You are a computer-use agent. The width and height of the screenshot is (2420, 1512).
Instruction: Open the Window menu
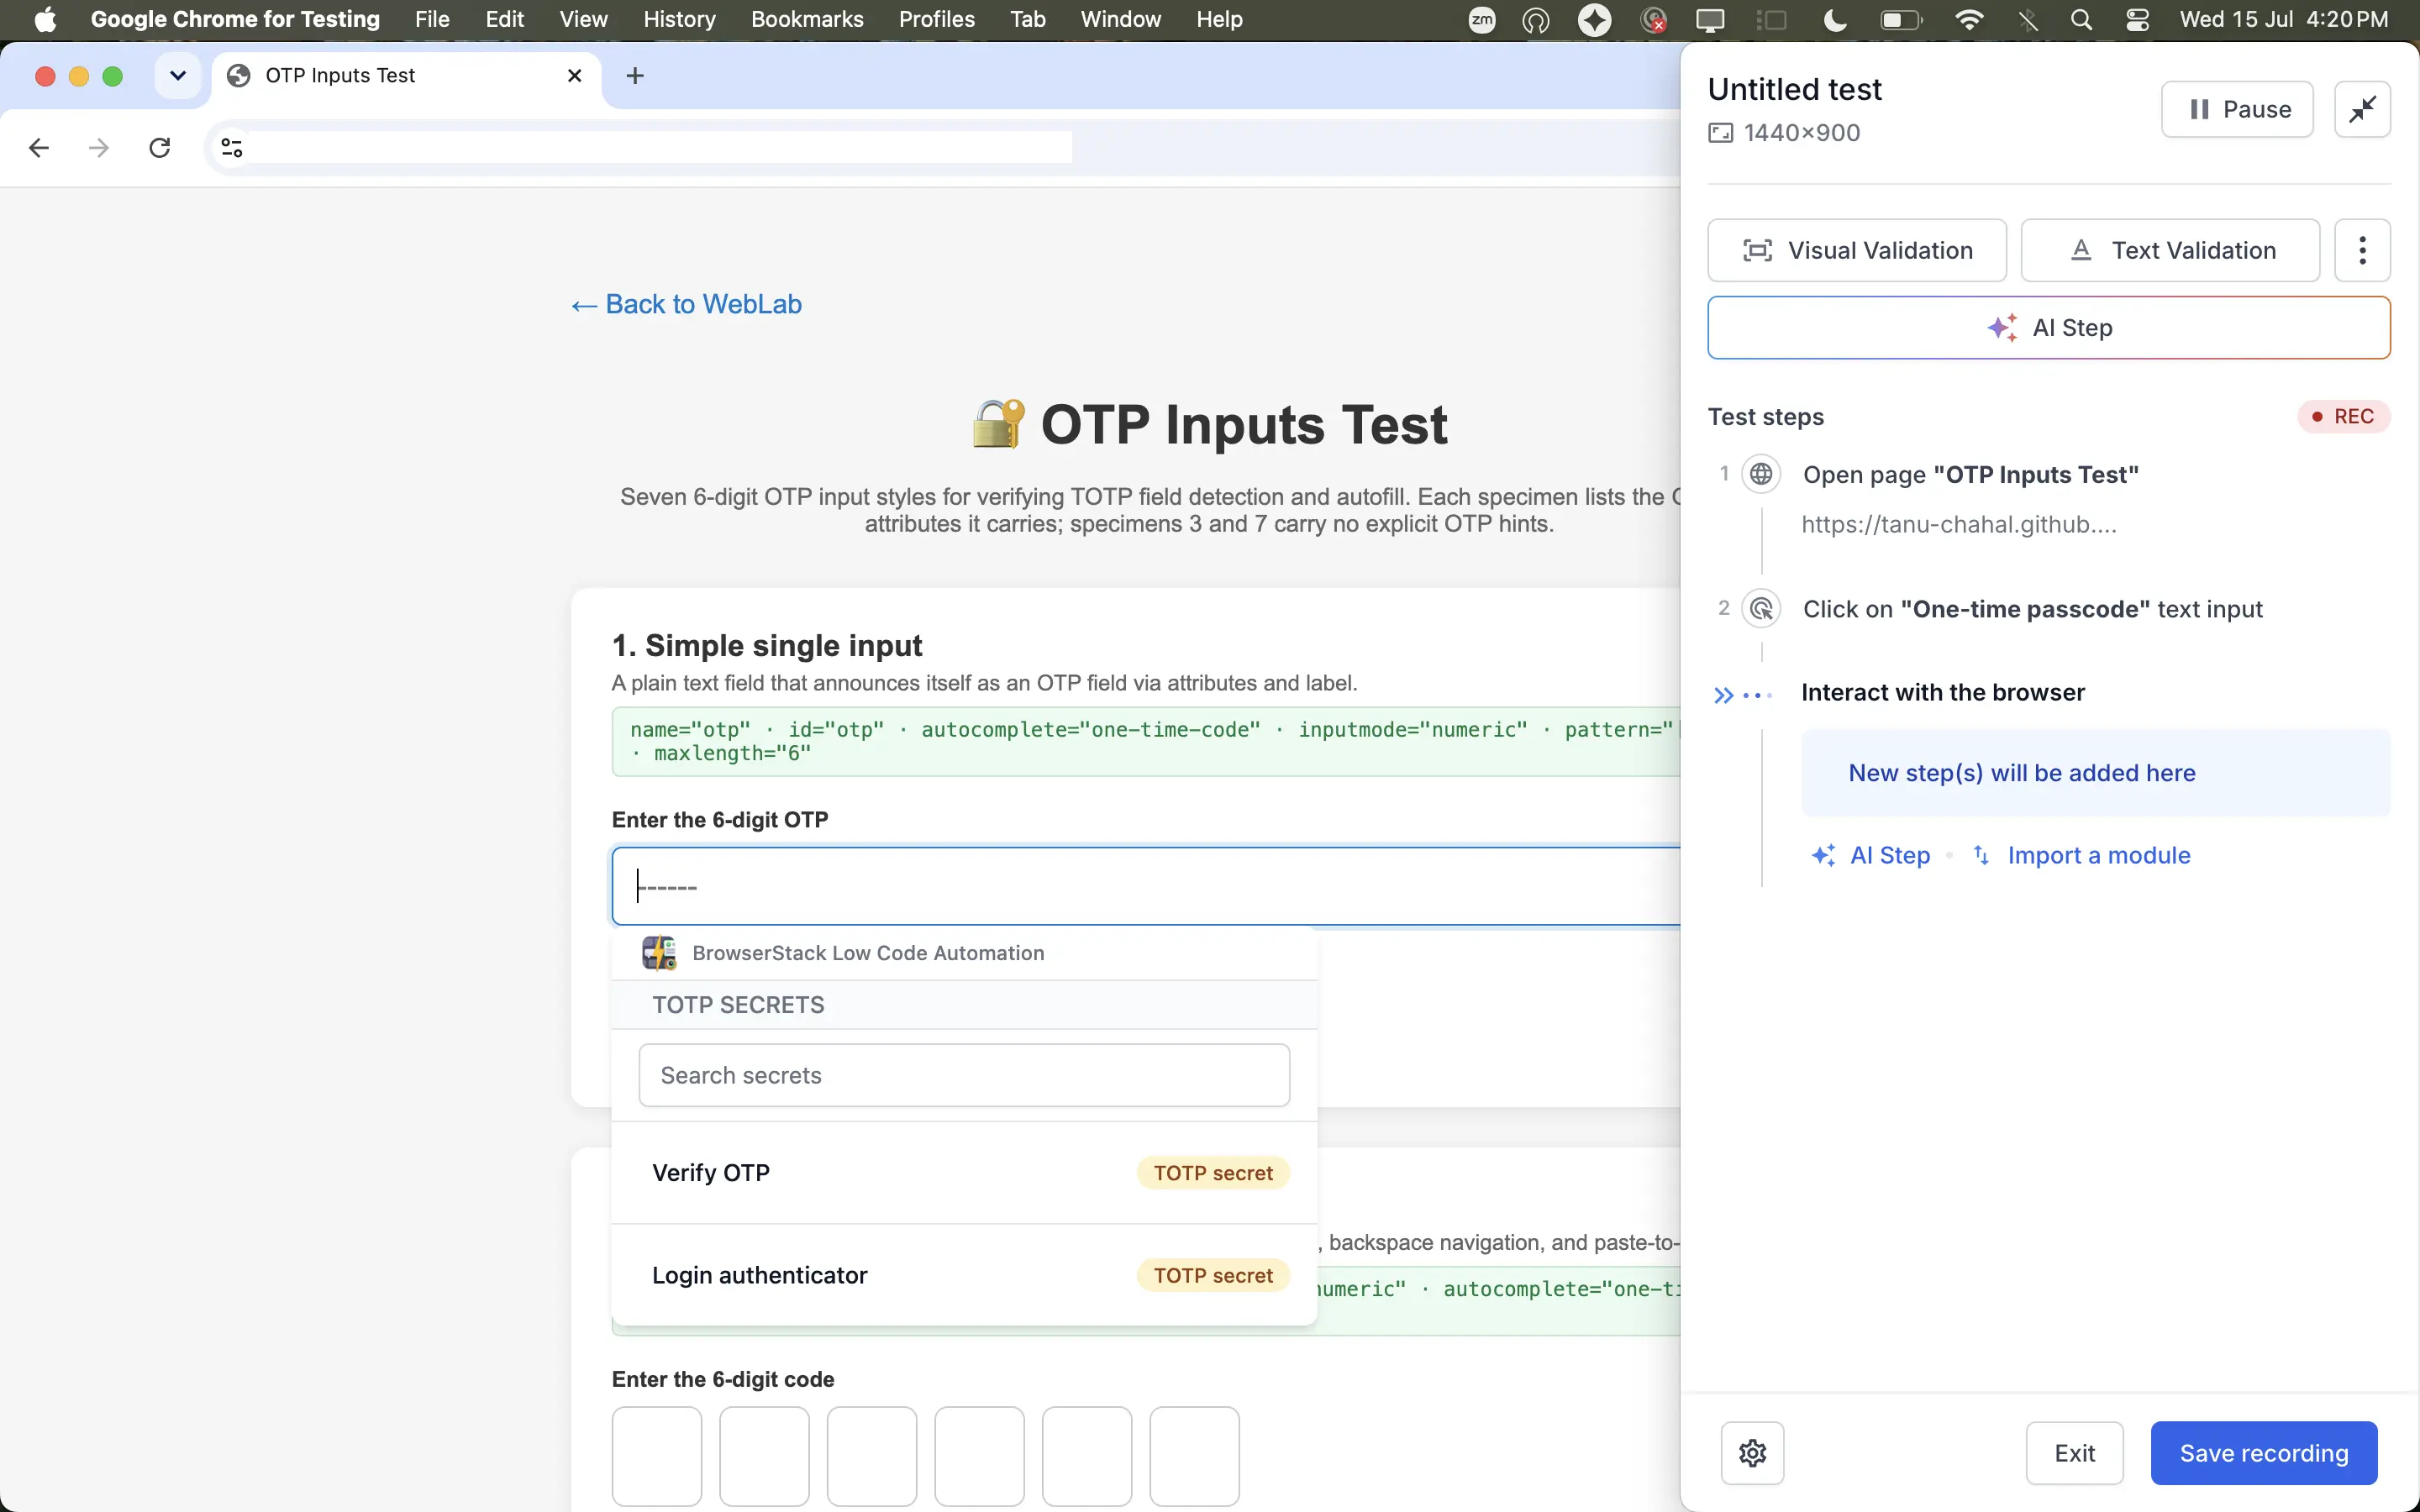1120,19
